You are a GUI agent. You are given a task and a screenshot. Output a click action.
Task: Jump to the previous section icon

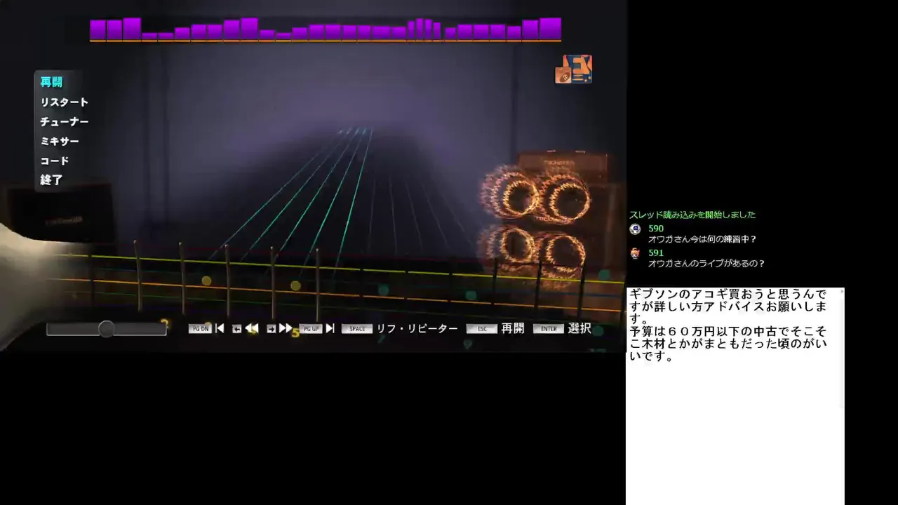(x=220, y=328)
